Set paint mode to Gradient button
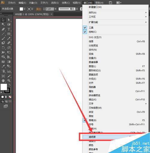Screen dimensions: 150x153 pyautogui.click(x=6, y=97)
